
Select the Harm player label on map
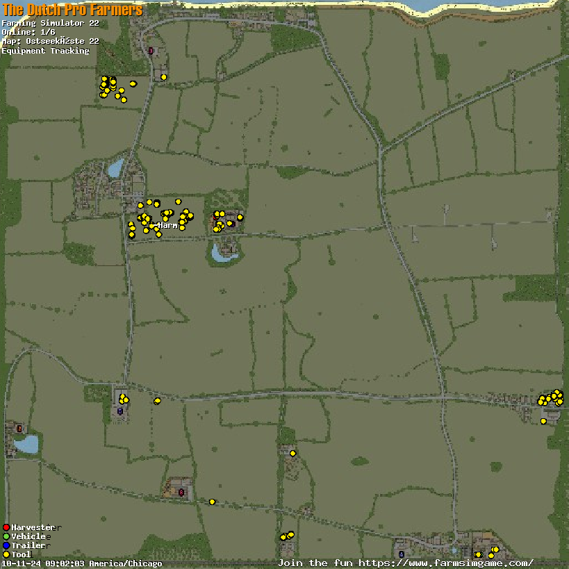pyautogui.click(x=167, y=226)
